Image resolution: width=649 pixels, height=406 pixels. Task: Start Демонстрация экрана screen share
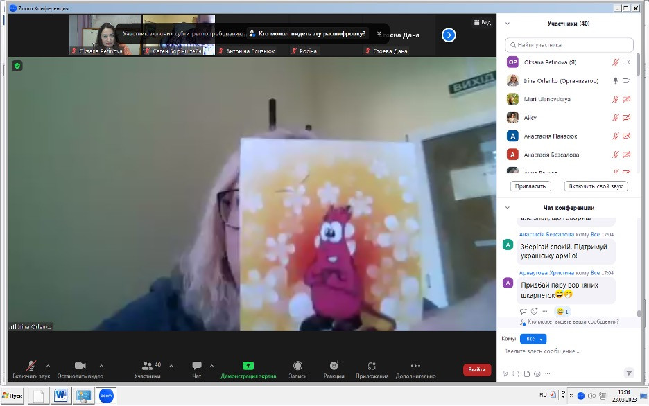[248, 369]
